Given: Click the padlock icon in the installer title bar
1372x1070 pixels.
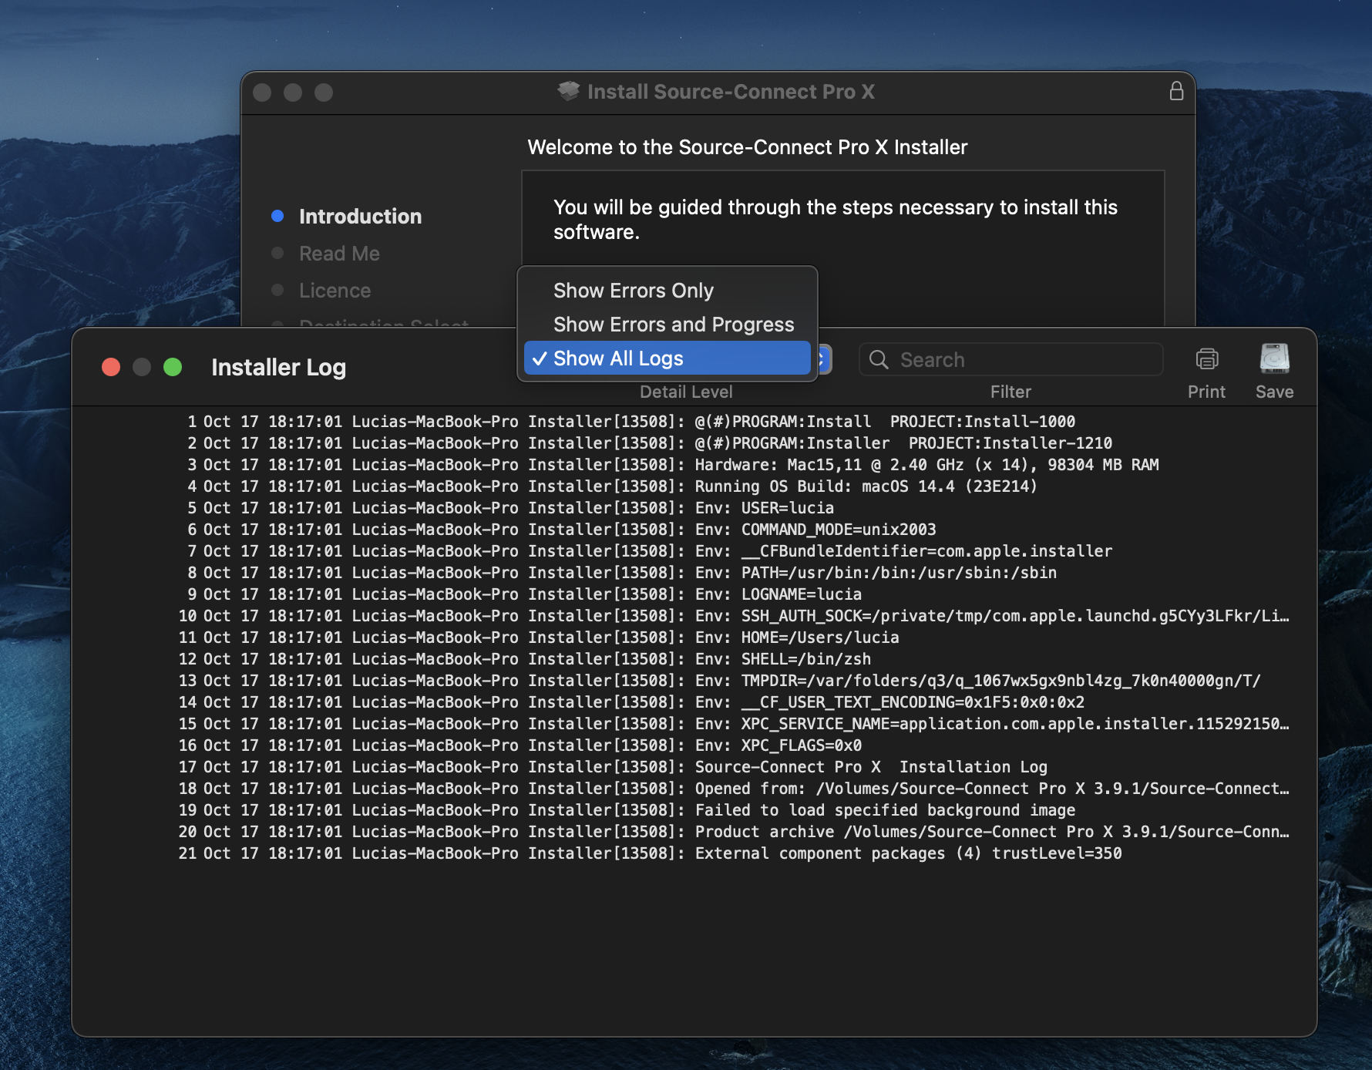Looking at the screenshot, I should click(1176, 91).
